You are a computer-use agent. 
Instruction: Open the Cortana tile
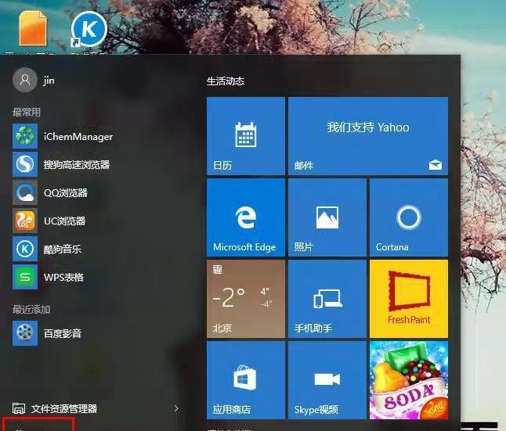coord(409,217)
